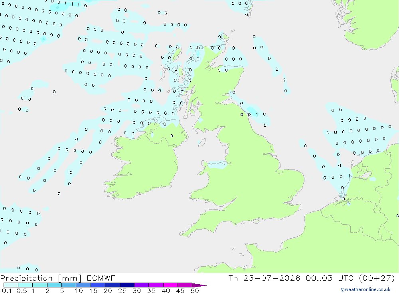Viewport: 399px width, 293px height.
Task: Click the value '1' off eastern Scotland
Action: (257, 114)
